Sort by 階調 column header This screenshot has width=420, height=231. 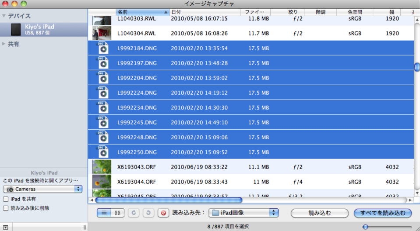coord(320,12)
